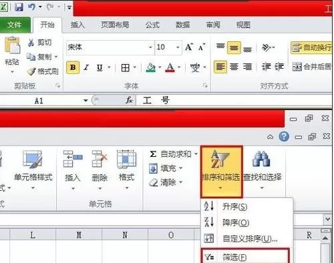Open the 审阅 (Review) tab
Screen dimensions: 334x263
coord(213,25)
